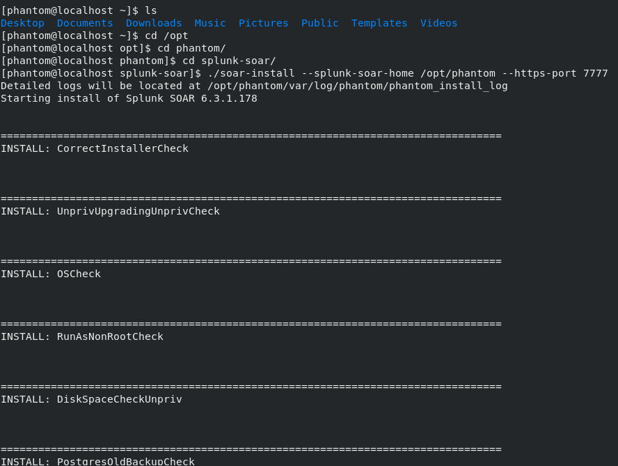This screenshot has width=618, height=466.
Task: Click the 'INSTALL: DiskSpaceCheckUnpriv' line
Action: pos(91,399)
